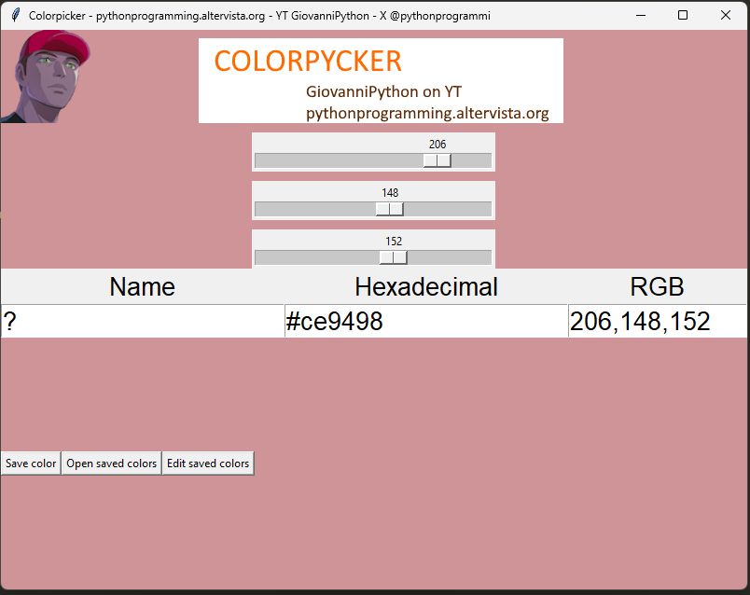Click the Save color button
Image resolution: width=750 pixels, height=595 pixels.
coord(31,463)
